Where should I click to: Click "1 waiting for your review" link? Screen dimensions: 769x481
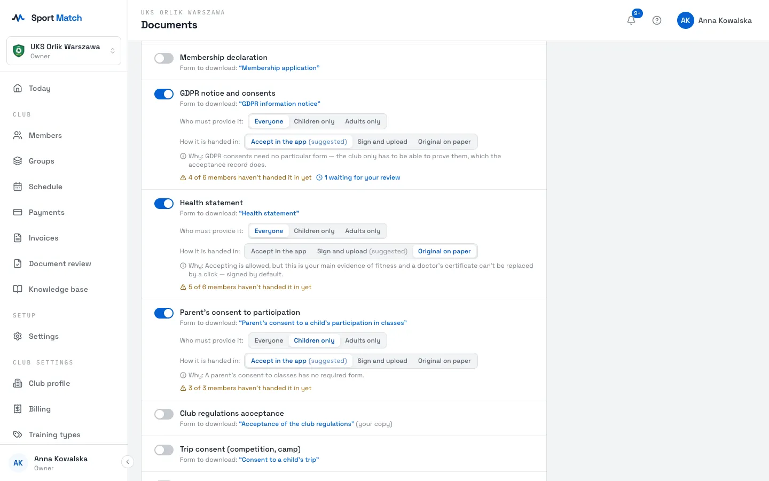click(x=358, y=177)
